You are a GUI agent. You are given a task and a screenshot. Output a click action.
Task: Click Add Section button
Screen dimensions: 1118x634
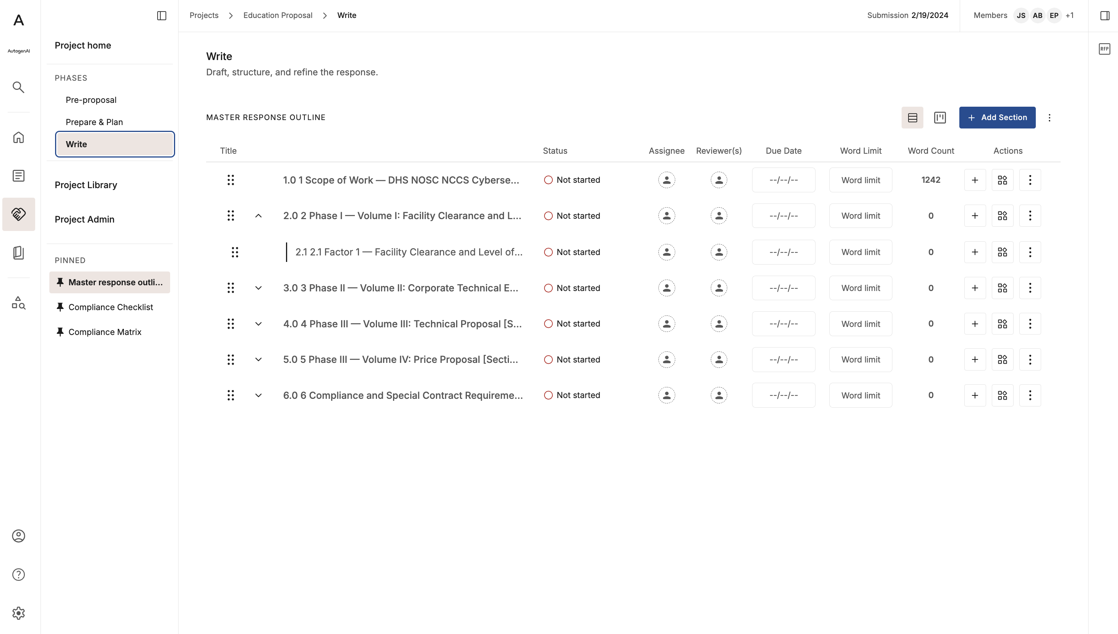click(x=998, y=117)
